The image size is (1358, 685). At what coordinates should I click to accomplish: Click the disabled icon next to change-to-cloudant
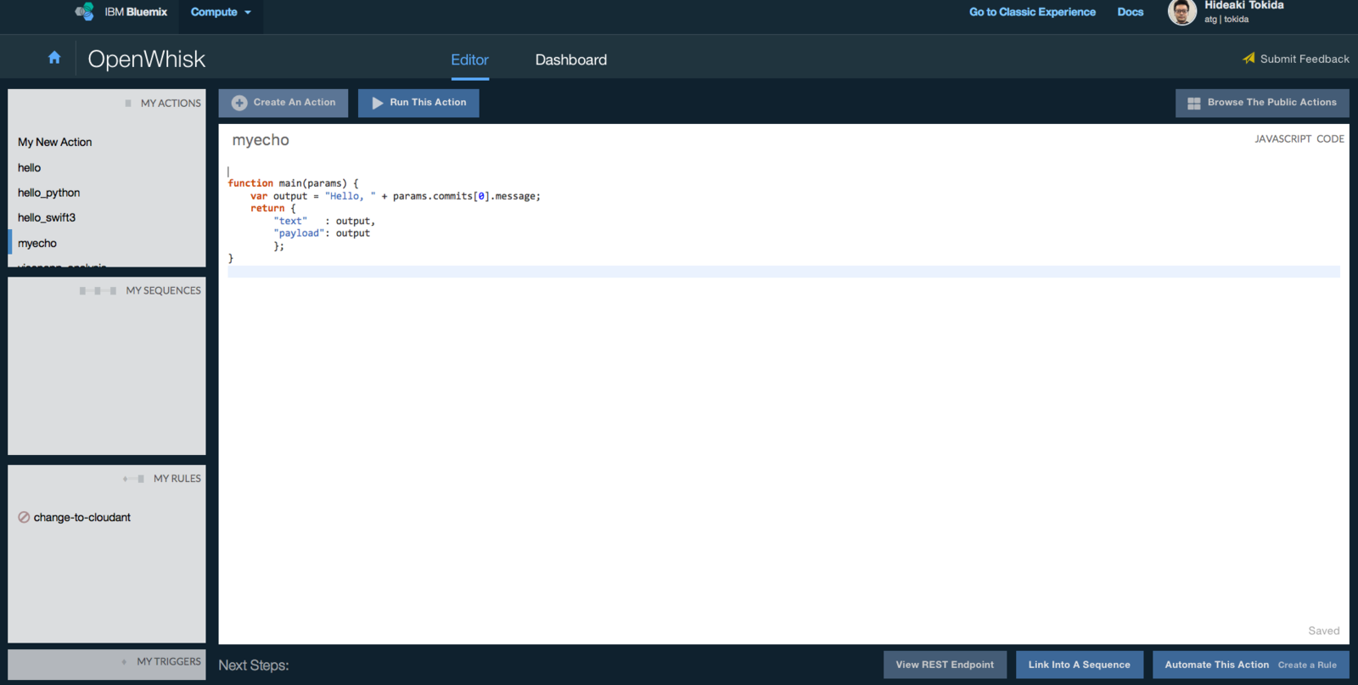(x=24, y=517)
